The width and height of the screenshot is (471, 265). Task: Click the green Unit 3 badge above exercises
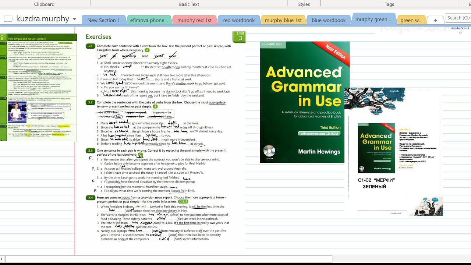tap(239, 37)
